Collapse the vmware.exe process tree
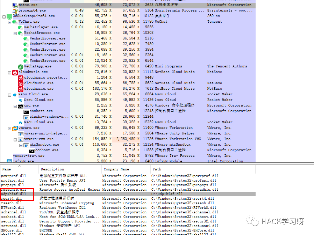The width and height of the screenshot is (314, 235). click(x=9, y=129)
